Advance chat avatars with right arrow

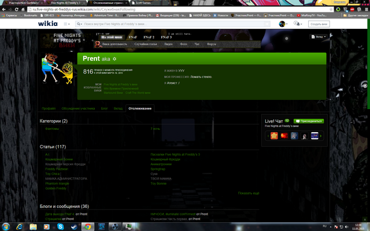pos(321,136)
